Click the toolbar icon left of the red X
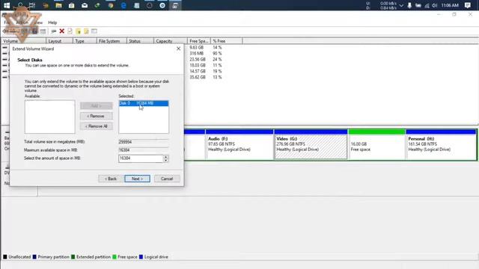The height and width of the screenshot is (269, 479). pyautogui.click(x=53, y=31)
